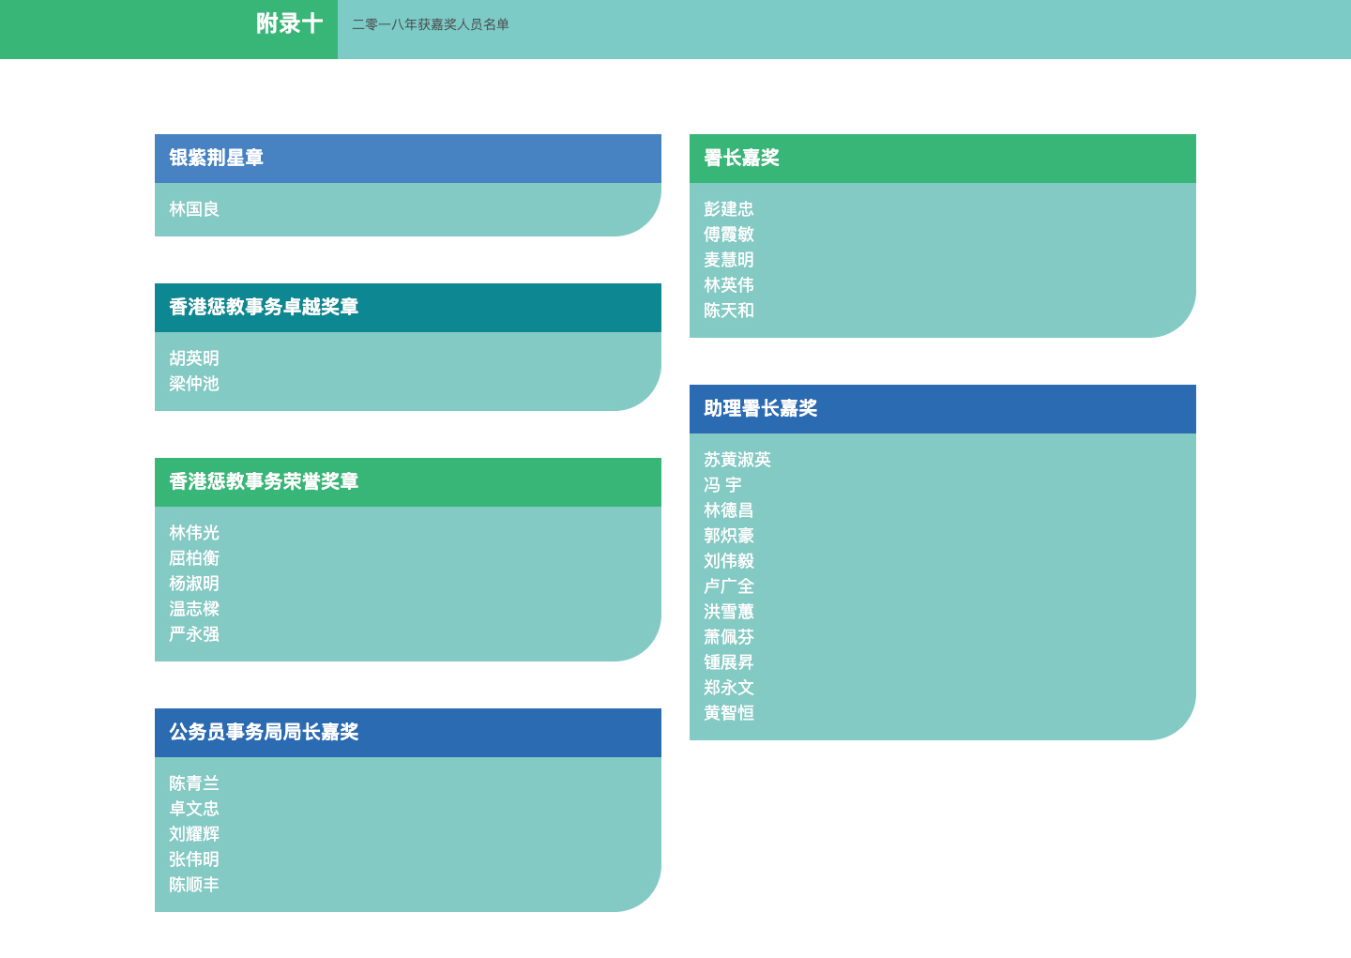Image resolution: width=1351 pixels, height=958 pixels.
Task: Click the name 屈柏衡
Action: 194,558
